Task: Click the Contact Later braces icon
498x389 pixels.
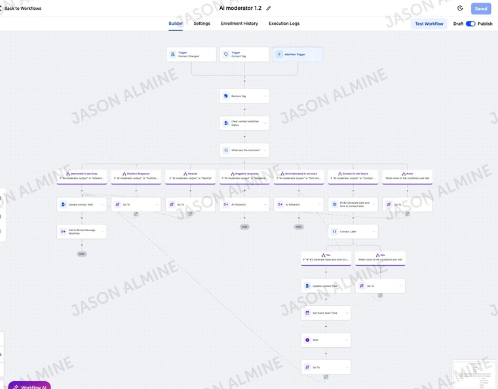Action: click(334, 232)
